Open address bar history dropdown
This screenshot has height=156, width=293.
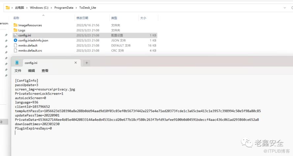(x=284, y=8)
